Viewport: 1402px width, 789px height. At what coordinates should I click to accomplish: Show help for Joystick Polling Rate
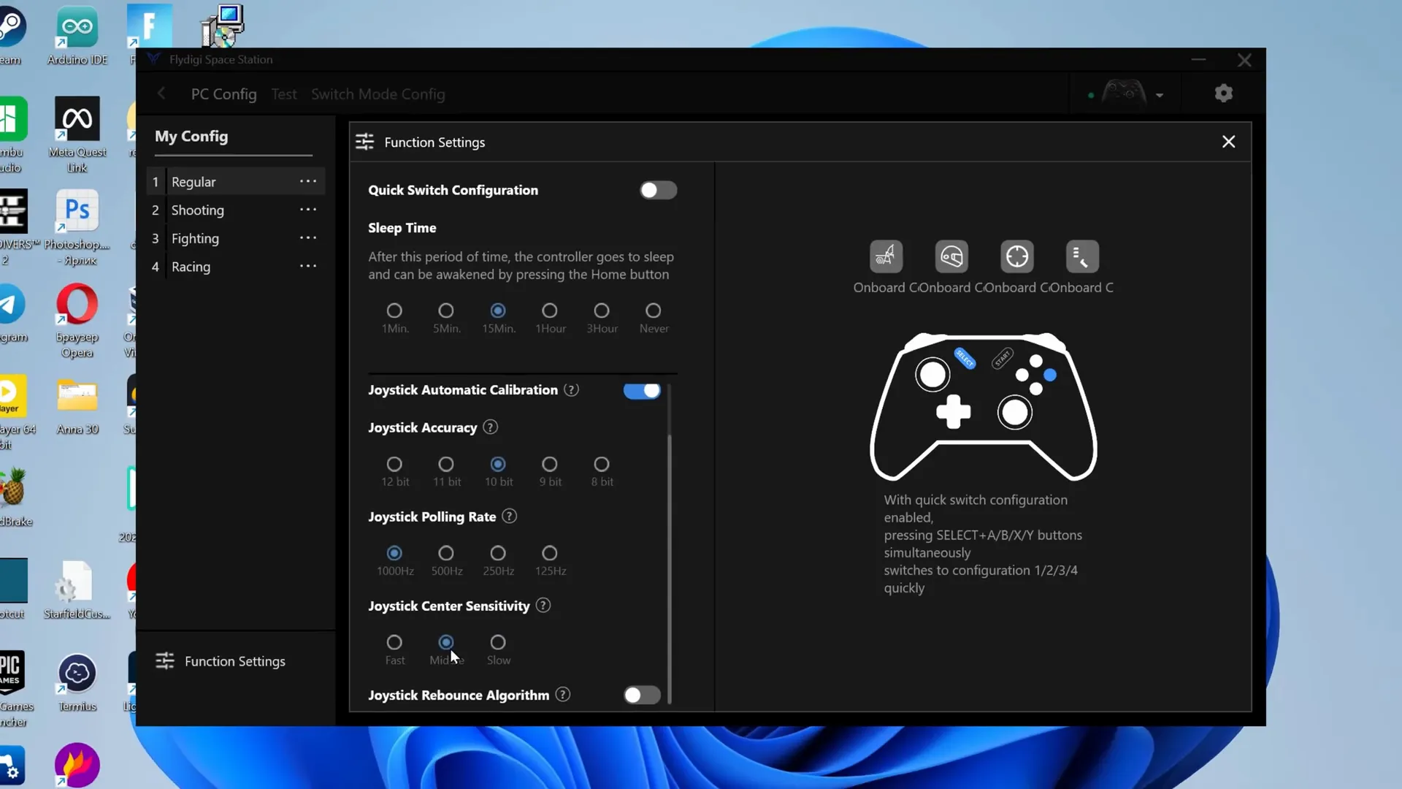[x=510, y=517]
